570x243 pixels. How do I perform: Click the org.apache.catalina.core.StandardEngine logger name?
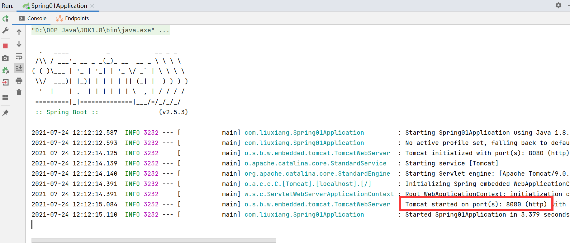pos(317,173)
